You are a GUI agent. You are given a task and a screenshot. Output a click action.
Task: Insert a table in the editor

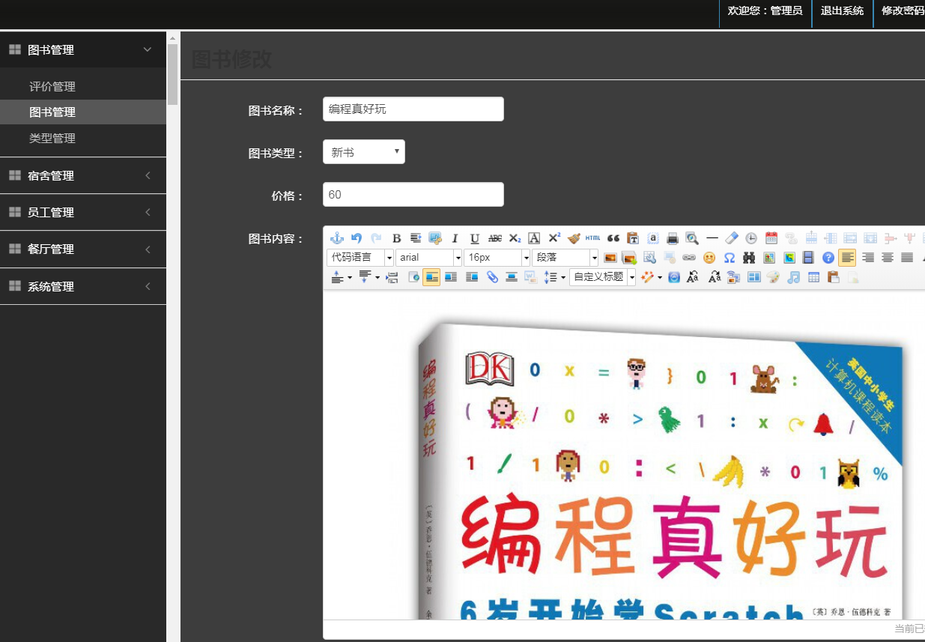[813, 277]
